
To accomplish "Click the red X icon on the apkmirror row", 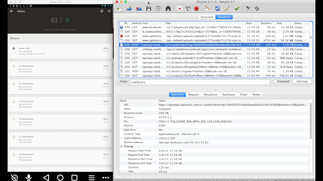I will [x=121, y=36].
